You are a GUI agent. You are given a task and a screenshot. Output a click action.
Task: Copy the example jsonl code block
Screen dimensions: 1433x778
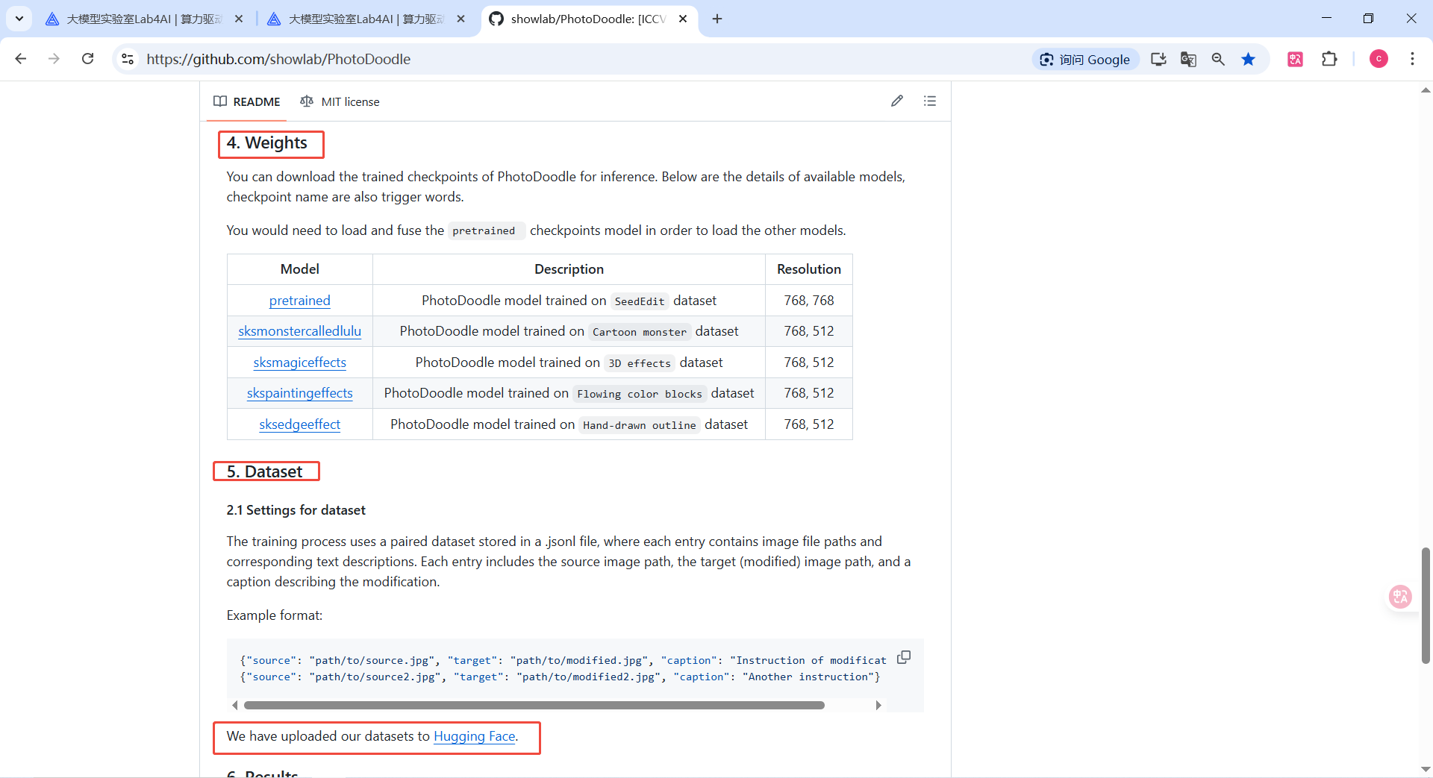(903, 657)
